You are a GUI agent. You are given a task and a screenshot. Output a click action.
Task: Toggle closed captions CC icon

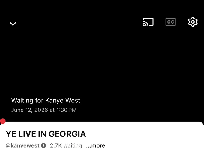point(171,22)
